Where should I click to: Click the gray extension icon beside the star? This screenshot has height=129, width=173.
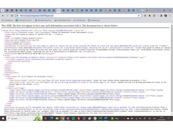click(x=145, y=16)
